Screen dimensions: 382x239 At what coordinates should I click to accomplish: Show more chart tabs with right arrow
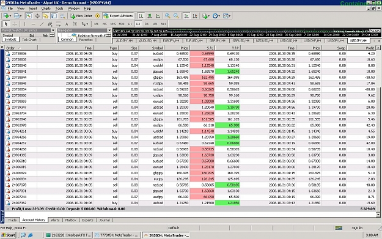(x=379, y=41)
